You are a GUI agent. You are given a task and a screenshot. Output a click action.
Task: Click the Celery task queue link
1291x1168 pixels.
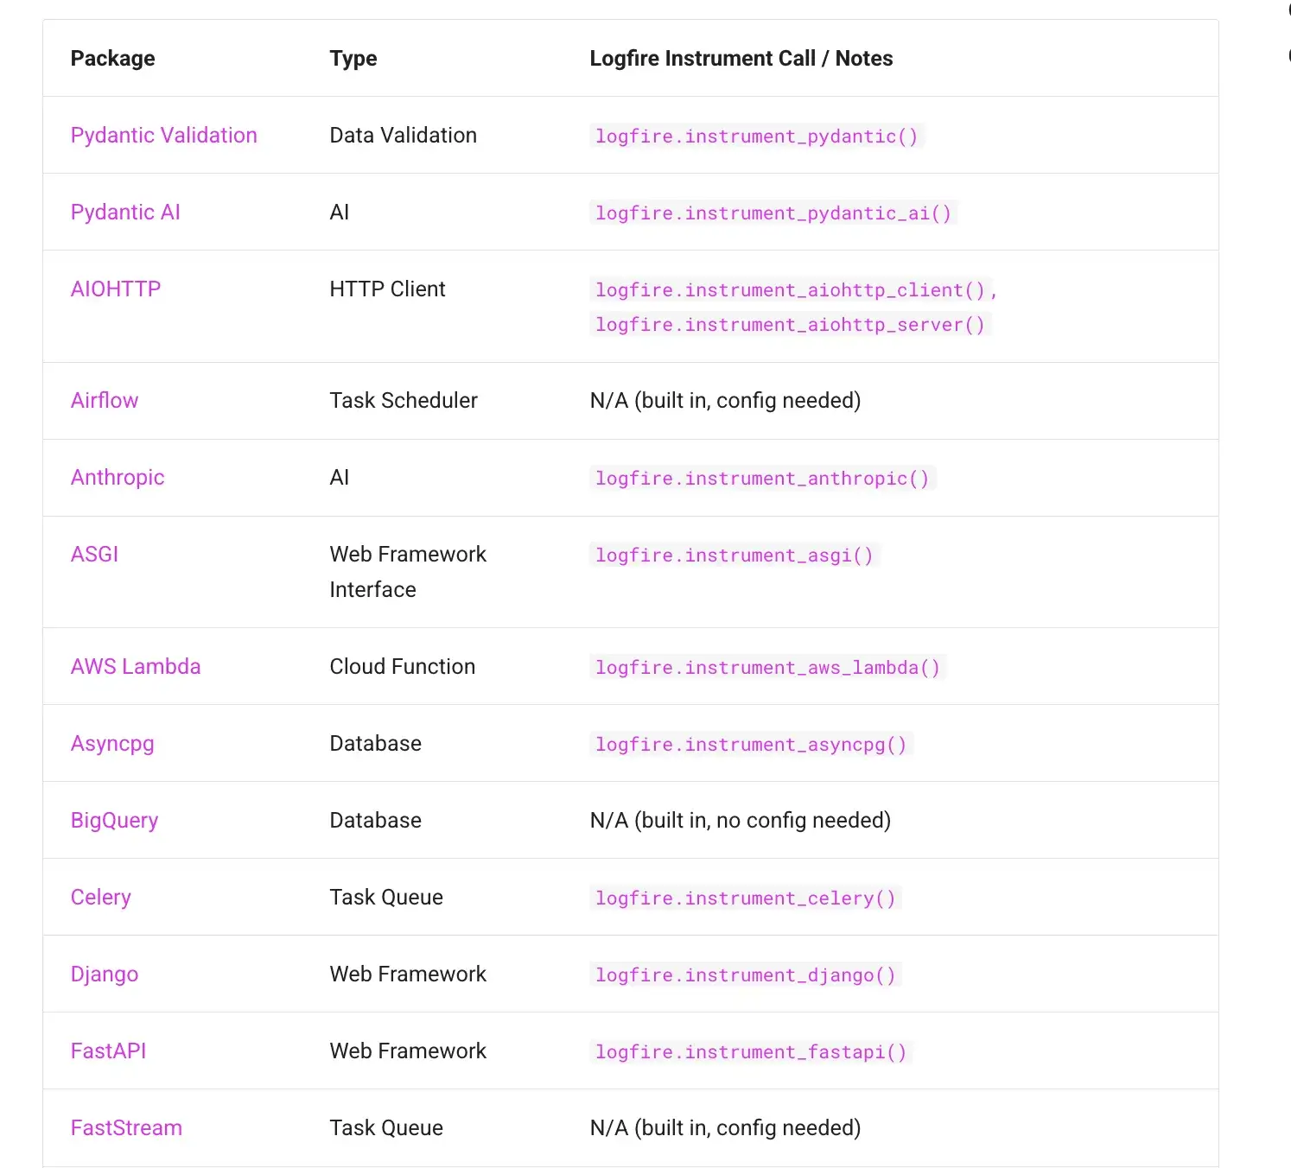click(x=101, y=897)
